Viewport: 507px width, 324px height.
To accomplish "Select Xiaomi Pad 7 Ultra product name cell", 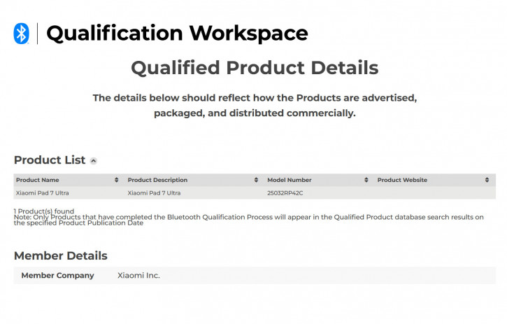I will point(43,193).
